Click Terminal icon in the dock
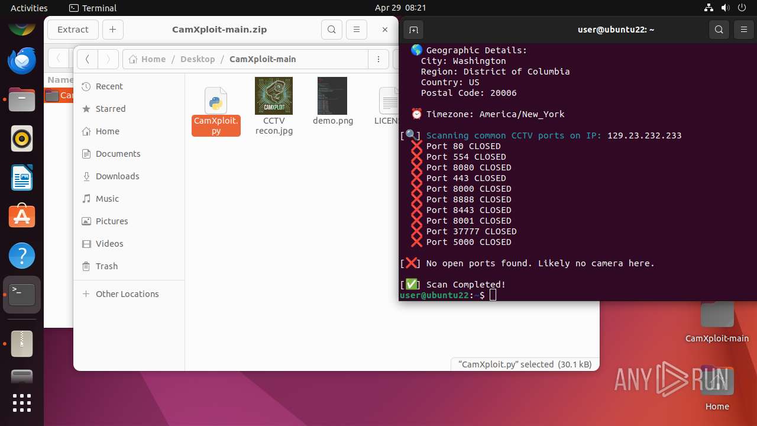This screenshot has height=426, width=757. point(22,295)
